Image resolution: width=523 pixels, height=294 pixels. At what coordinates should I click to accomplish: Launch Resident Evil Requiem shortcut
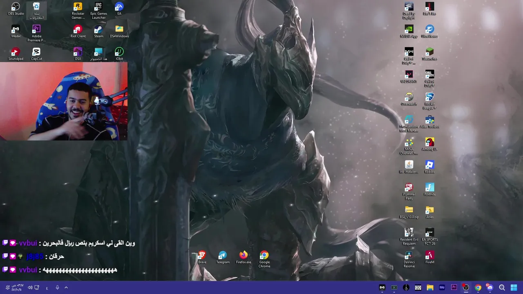click(x=409, y=237)
